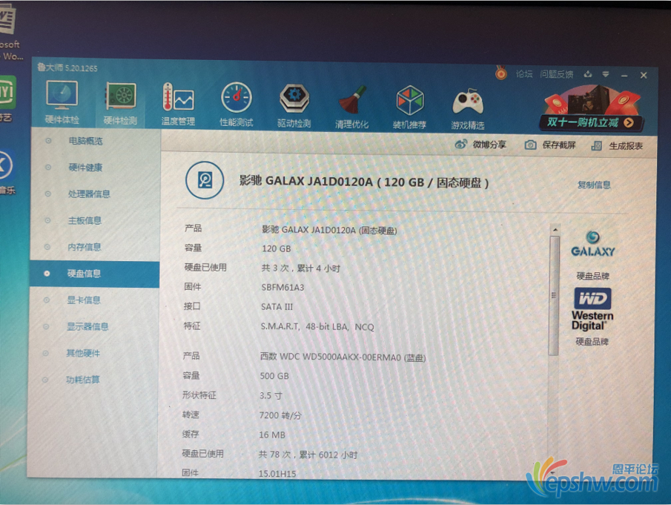Click firmware value SBFM61A3

pos(282,287)
